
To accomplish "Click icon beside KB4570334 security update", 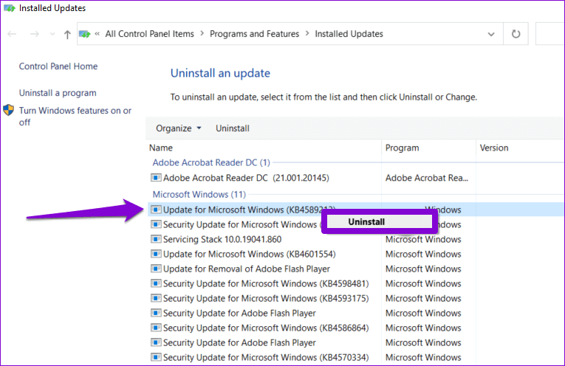I will [x=156, y=357].
